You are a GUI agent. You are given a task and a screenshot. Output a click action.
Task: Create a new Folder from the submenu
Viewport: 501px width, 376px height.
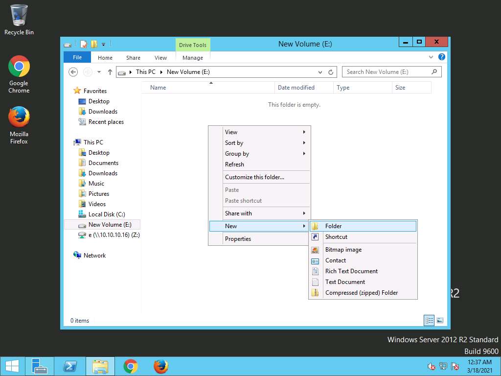pos(363,226)
